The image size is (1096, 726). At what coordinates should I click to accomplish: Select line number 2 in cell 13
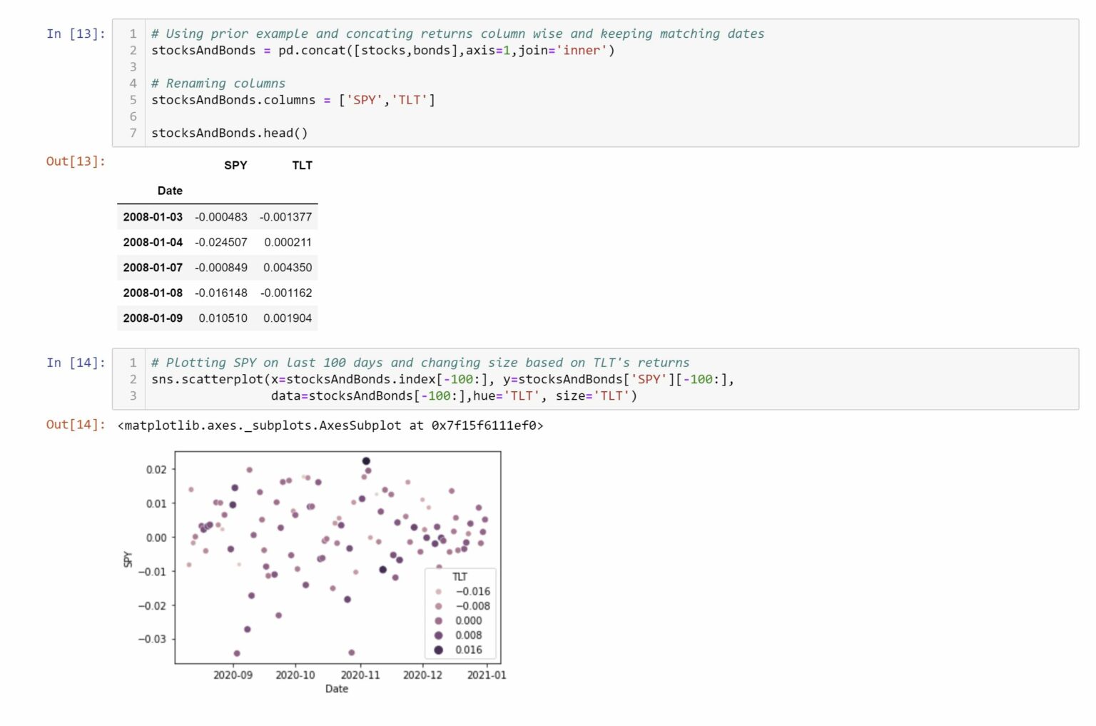[x=133, y=51]
